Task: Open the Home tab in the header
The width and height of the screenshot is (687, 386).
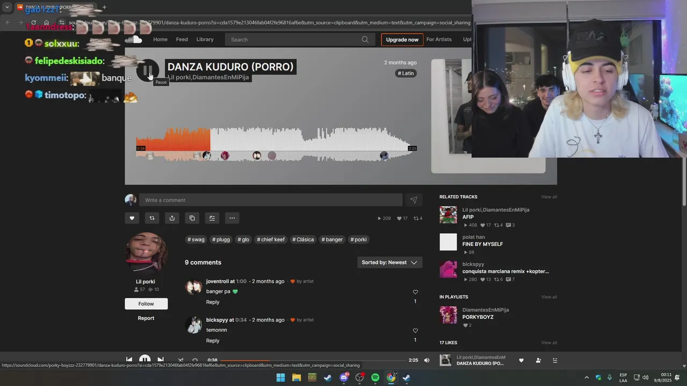Action: pos(160,39)
